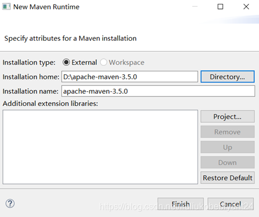Image resolution: width=259 pixels, height=217 pixels.
Task: Click the 'Specify attributes for a Maven installation' text
Action: (70, 38)
